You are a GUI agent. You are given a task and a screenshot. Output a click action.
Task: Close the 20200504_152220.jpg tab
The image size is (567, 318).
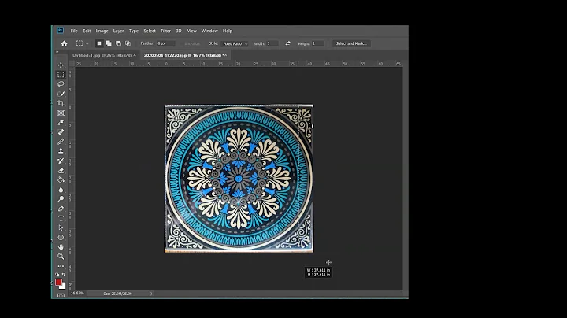pyautogui.click(x=225, y=55)
